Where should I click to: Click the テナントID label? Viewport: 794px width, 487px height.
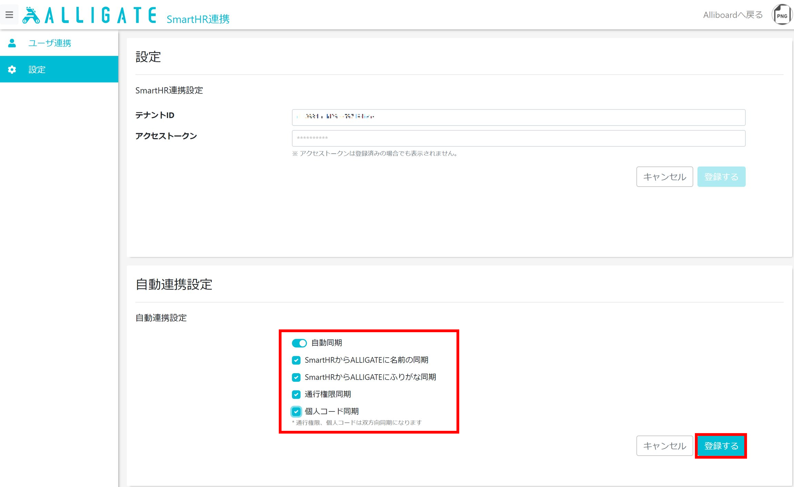tap(155, 115)
